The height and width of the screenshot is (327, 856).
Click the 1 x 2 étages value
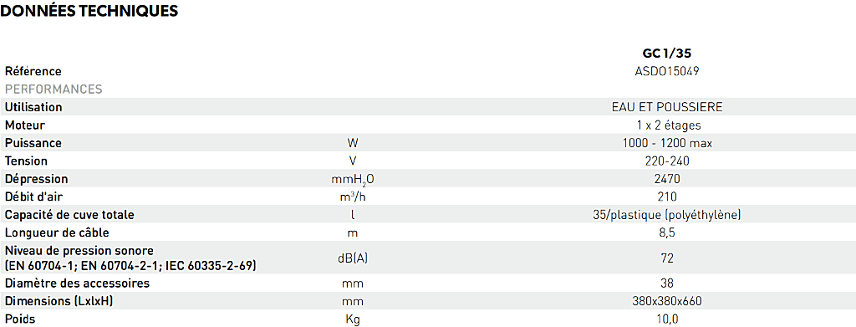(667, 125)
